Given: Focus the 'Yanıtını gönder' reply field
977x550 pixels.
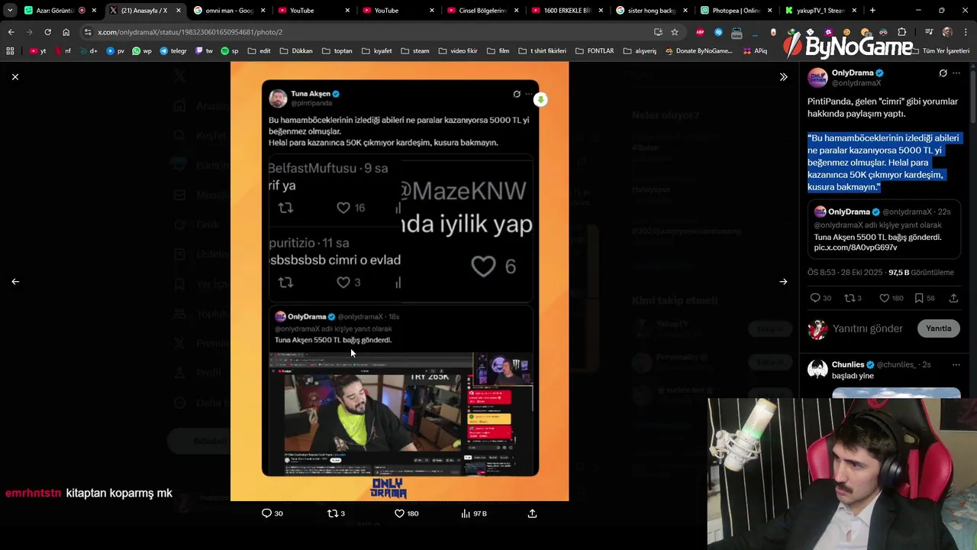Looking at the screenshot, I should [868, 328].
